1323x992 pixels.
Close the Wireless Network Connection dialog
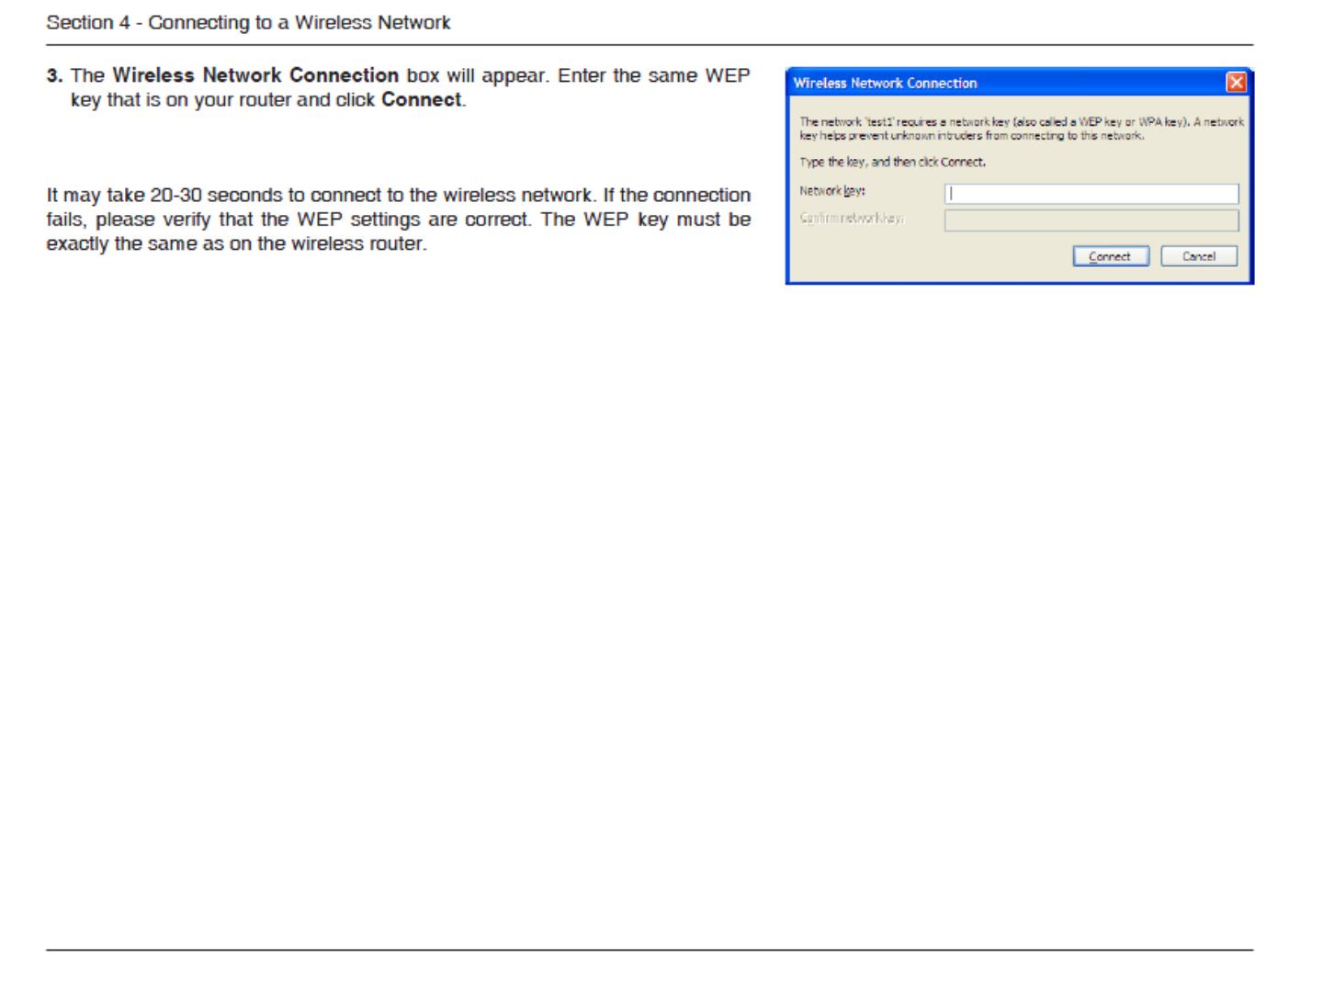point(1237,83)
